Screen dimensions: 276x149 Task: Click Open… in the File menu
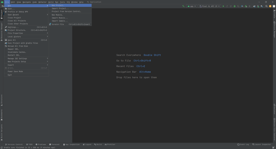click(26, 9)
